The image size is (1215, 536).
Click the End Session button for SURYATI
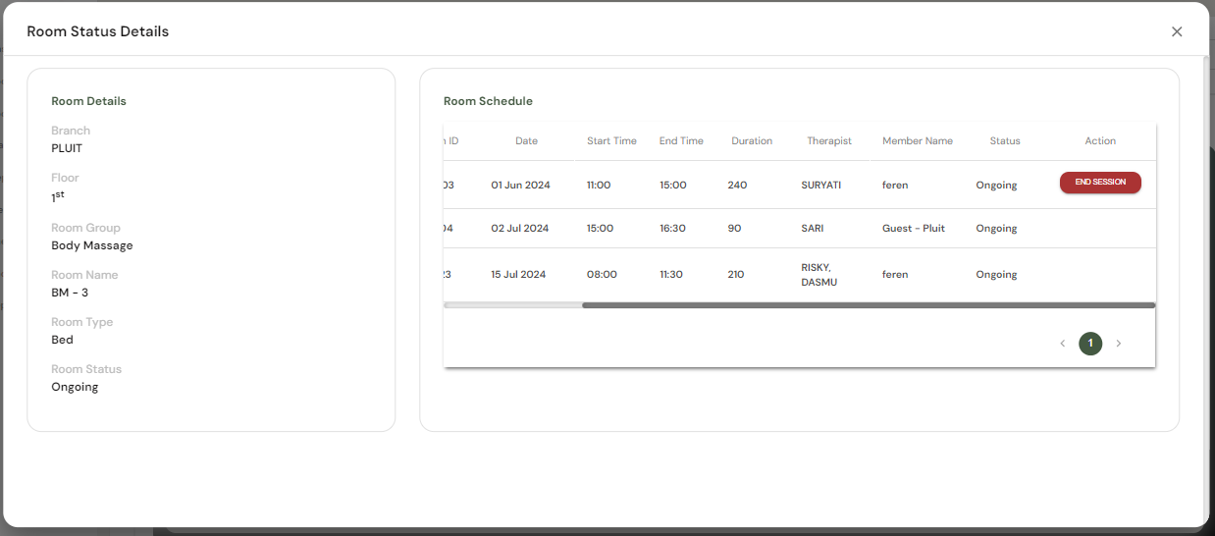[x=1100, y=183]
